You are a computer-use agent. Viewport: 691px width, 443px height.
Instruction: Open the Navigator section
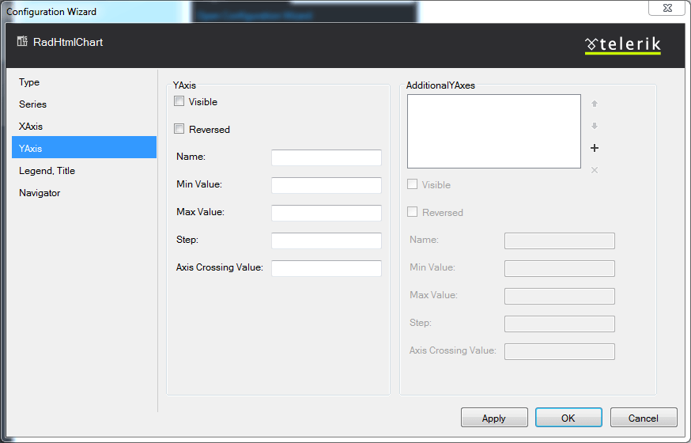coord(40,193)
